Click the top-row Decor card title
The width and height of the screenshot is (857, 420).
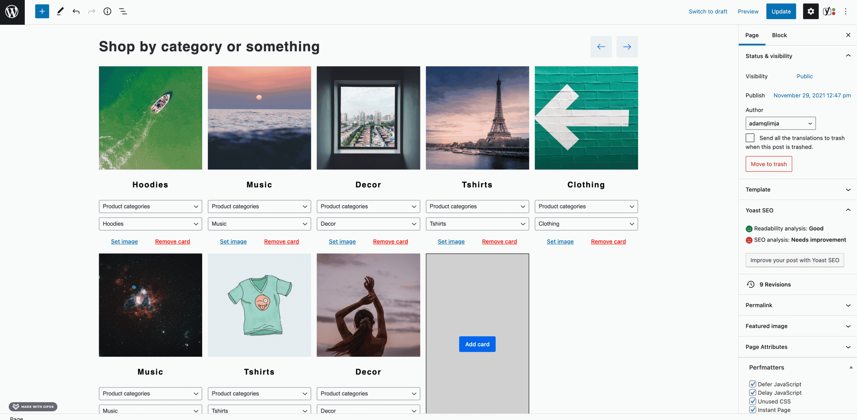click(x=369, y=185)
